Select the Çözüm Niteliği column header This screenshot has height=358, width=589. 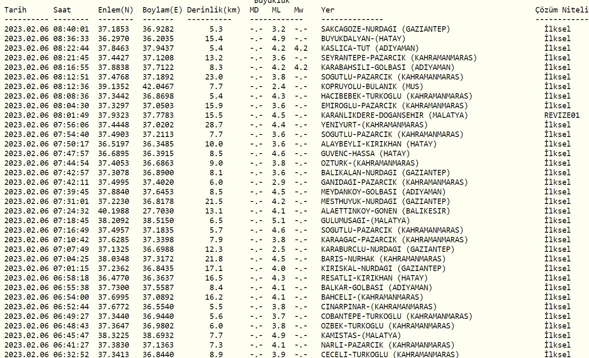coord(562,10)
